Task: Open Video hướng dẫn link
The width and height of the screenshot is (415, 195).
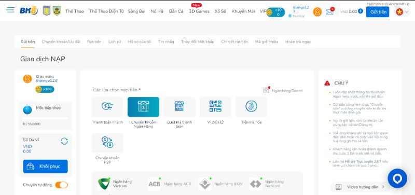Action: pos(360,187)
